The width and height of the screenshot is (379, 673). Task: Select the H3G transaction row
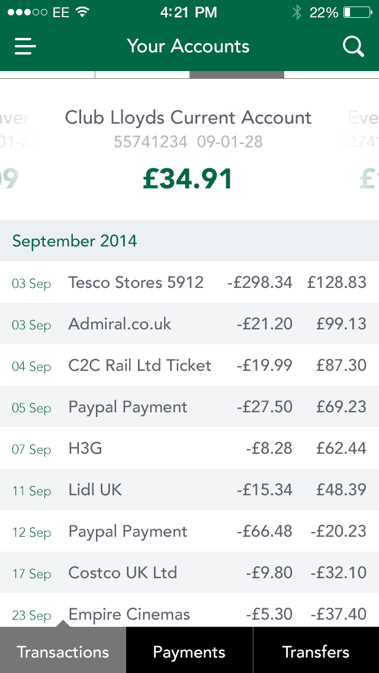coord(189,448)
